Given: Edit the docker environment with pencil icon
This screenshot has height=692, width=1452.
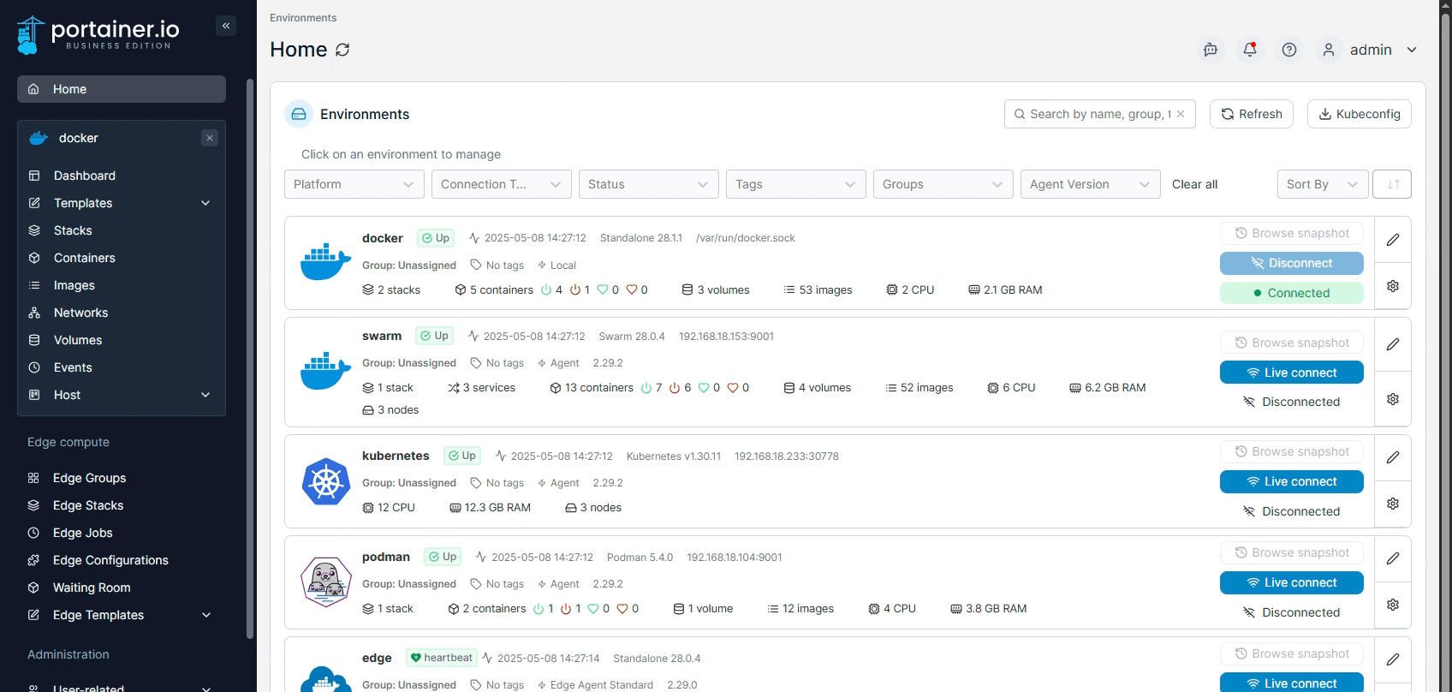Looking at the screenshot, I should coord(1393,240).
